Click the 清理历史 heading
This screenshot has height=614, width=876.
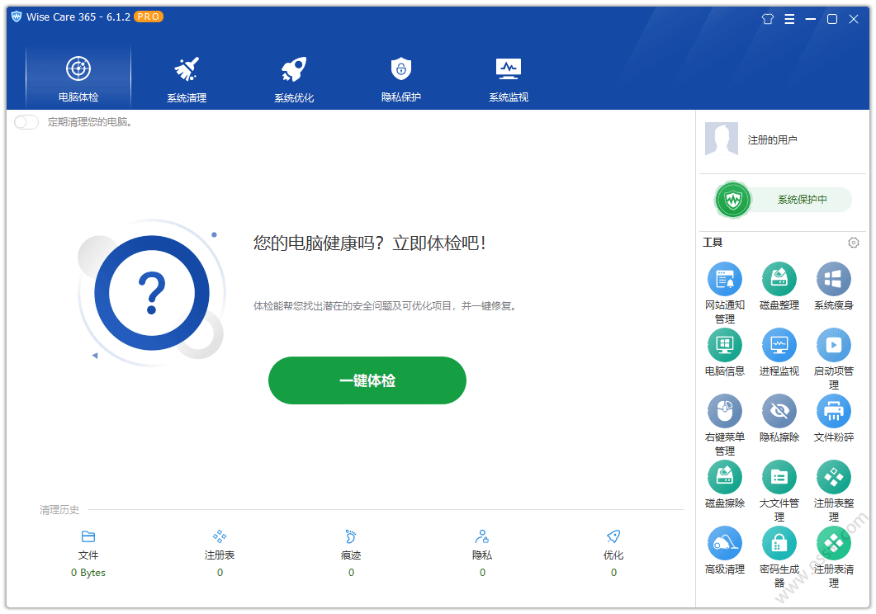click(x=59, y=510)
